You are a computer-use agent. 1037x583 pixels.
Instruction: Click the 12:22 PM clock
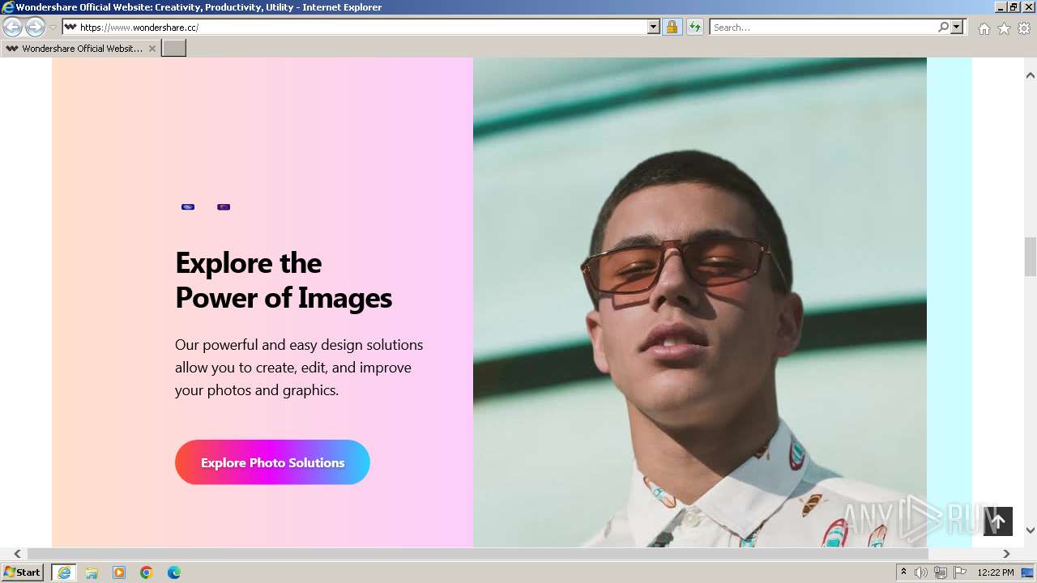point(996,572)
